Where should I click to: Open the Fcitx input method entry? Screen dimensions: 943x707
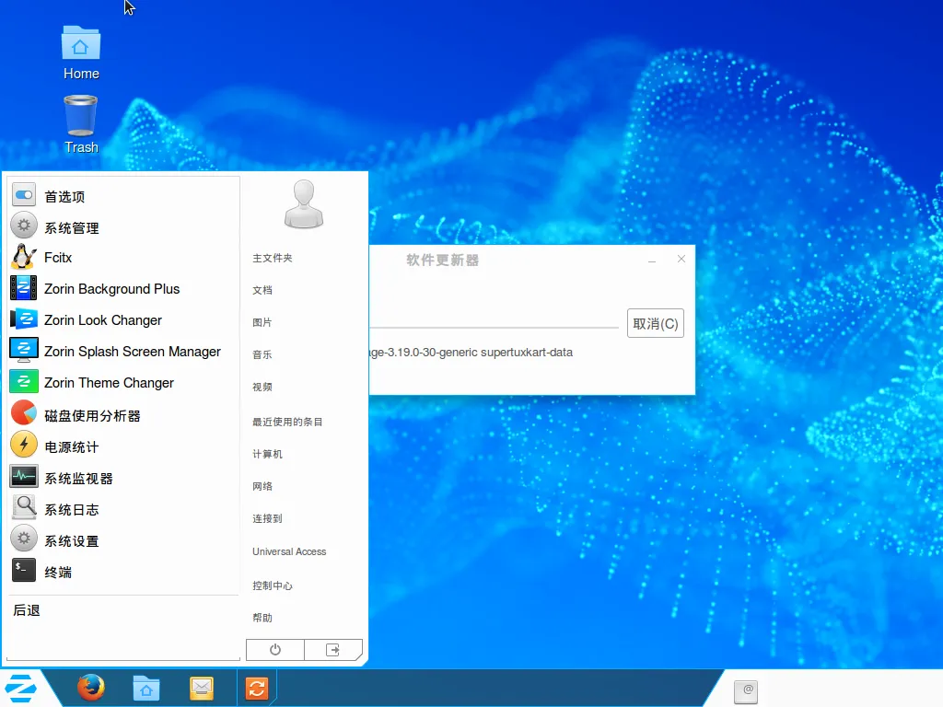(x=57, y=258)
